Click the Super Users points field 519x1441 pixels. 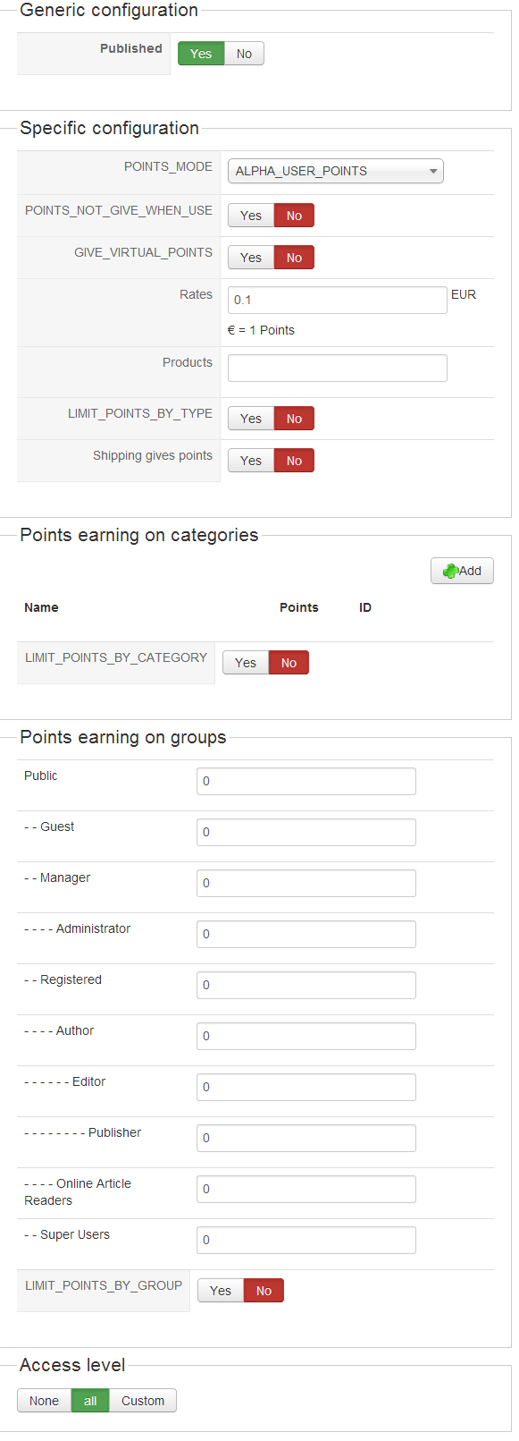[x=306, y=1240]
